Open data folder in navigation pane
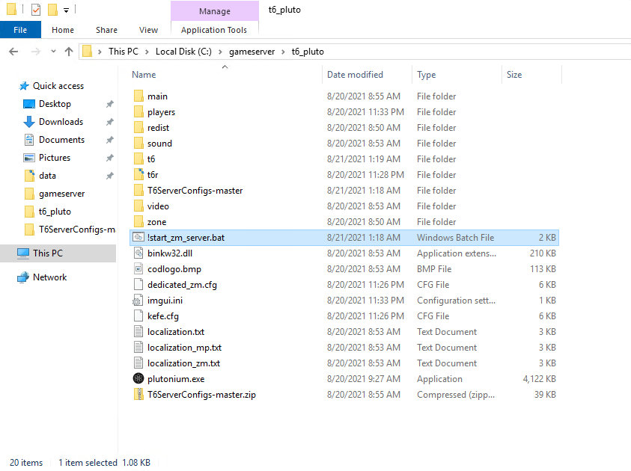The width and height of the screenshot is (631, 471). click(x=47, y=176)
